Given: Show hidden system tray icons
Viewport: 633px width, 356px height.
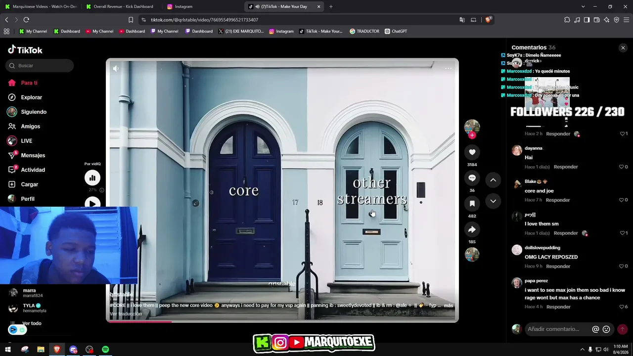Looking at the screenshot, I should pos(583,350).
